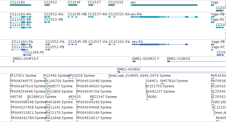This screenshot has height=122, width=226.
Task: Select transcript label Vago-RB
Action: (218, 14)
